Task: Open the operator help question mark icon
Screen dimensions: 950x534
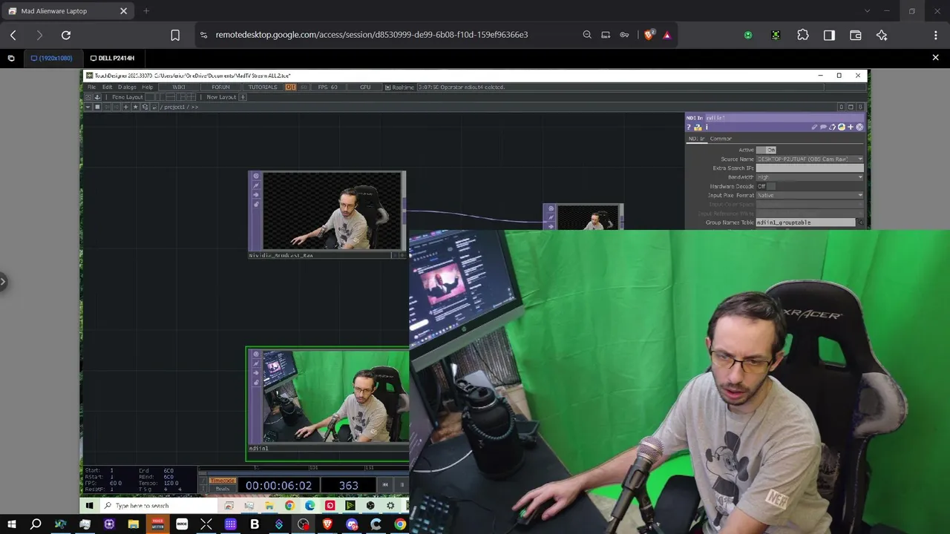Action: pyautogui.click(x=689, y=128)
